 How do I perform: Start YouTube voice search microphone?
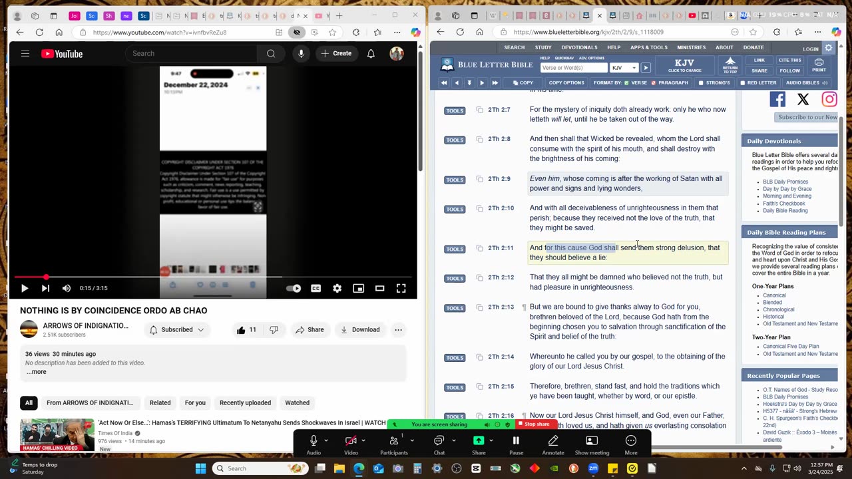301,54
